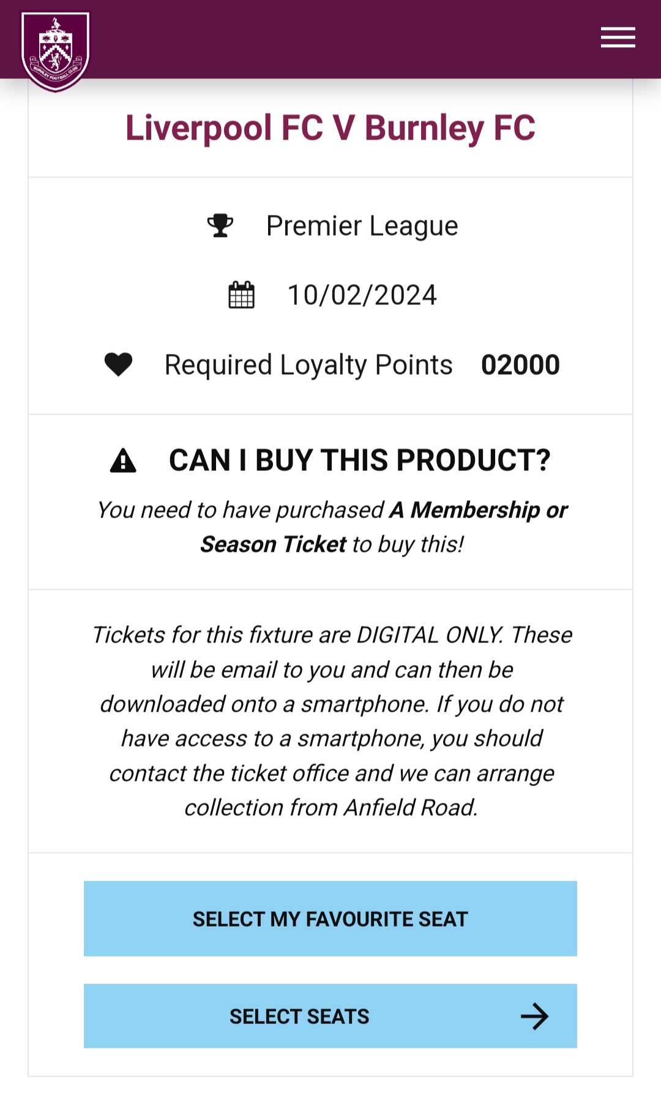Click the 10/02/2024 match date
This screenshot has width=661, height=1098.
click(362, 295)
